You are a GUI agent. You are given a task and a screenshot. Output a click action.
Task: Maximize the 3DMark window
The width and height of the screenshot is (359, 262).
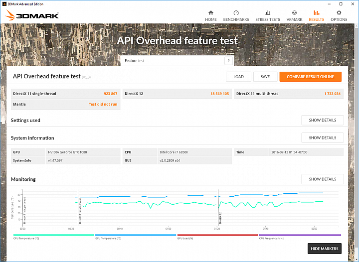[341, 4]
